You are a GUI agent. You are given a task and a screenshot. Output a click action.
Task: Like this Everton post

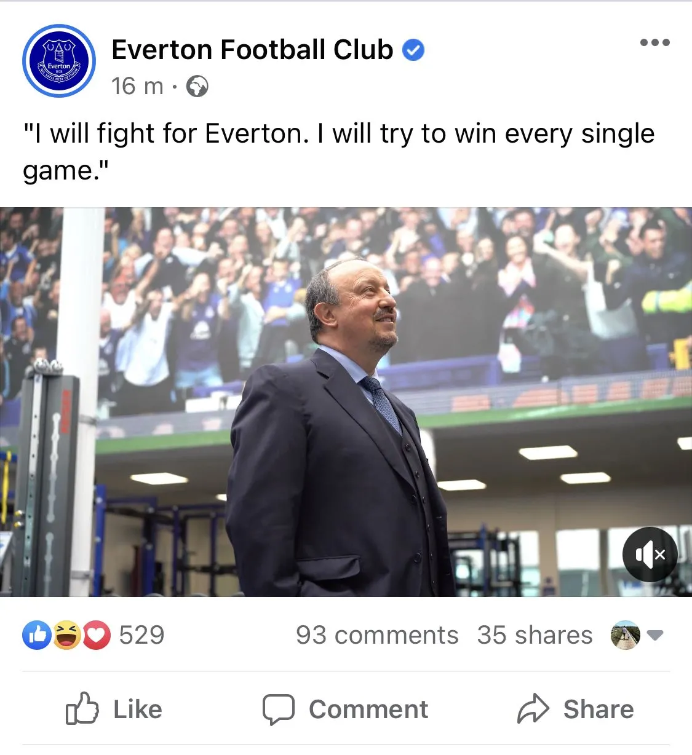click(x=114, y=709)
